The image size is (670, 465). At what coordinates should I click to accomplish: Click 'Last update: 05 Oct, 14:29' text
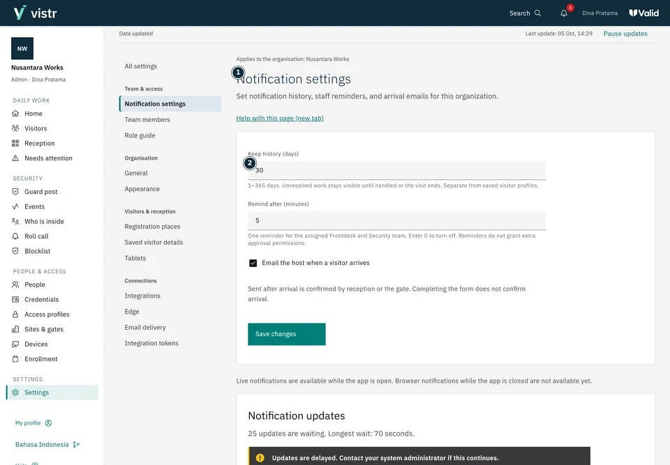[x=558, y=33]
